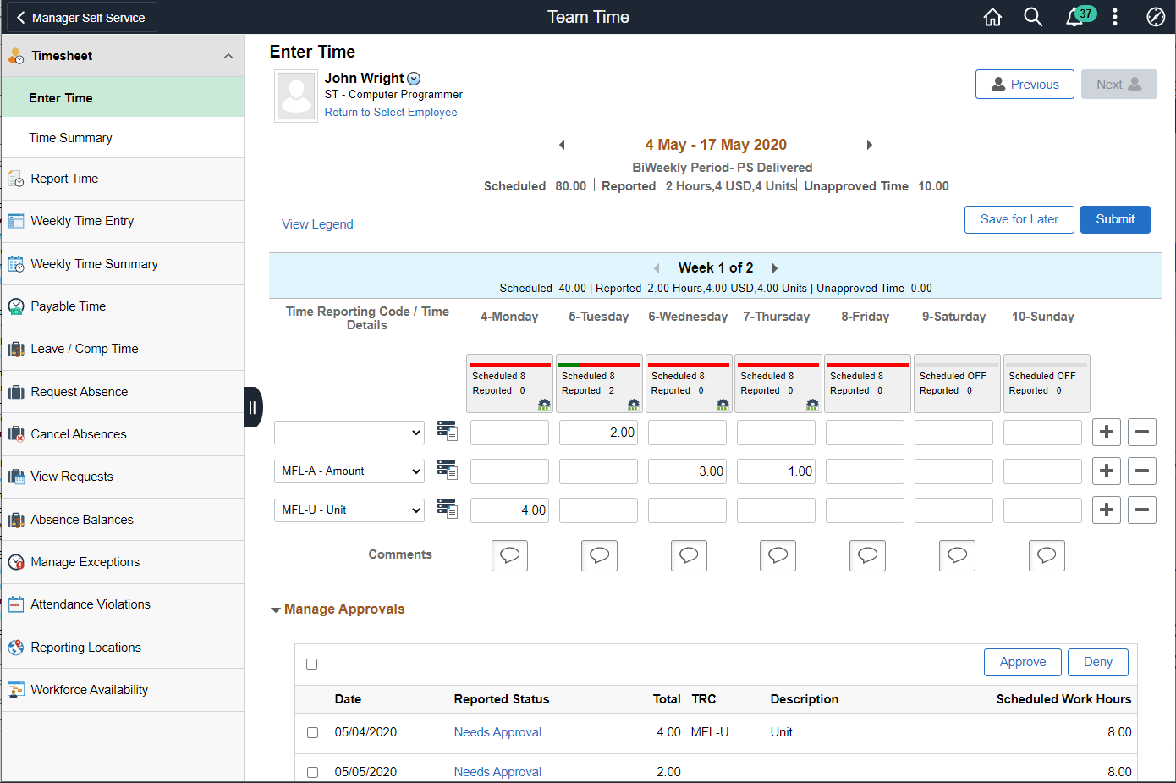Open the search magnifier icon
This screenshot has height=783, width=1176.
pyautogui.click(x=1033, y=17)
